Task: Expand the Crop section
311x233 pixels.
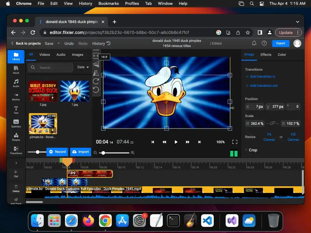Action: click(251, 150)
